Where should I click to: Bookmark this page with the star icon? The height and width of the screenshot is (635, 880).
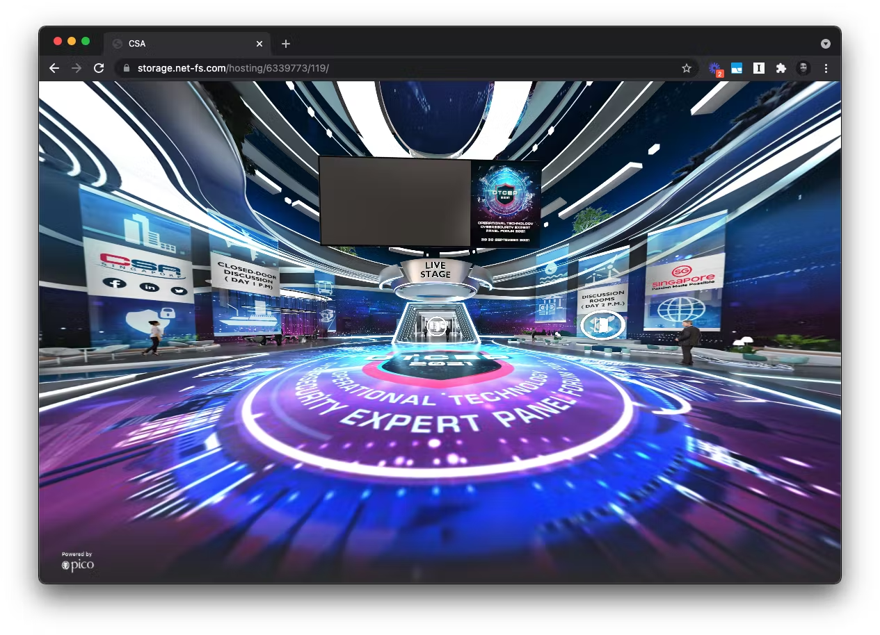click(x=687, y=68)
